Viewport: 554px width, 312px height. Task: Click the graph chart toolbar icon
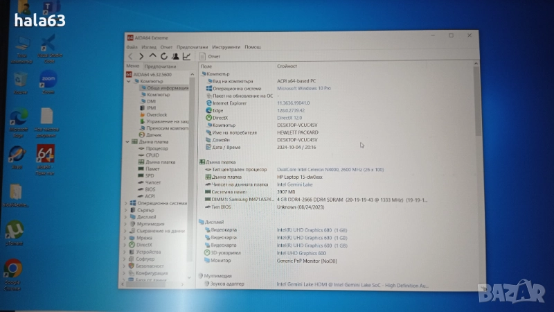[186, 56]
